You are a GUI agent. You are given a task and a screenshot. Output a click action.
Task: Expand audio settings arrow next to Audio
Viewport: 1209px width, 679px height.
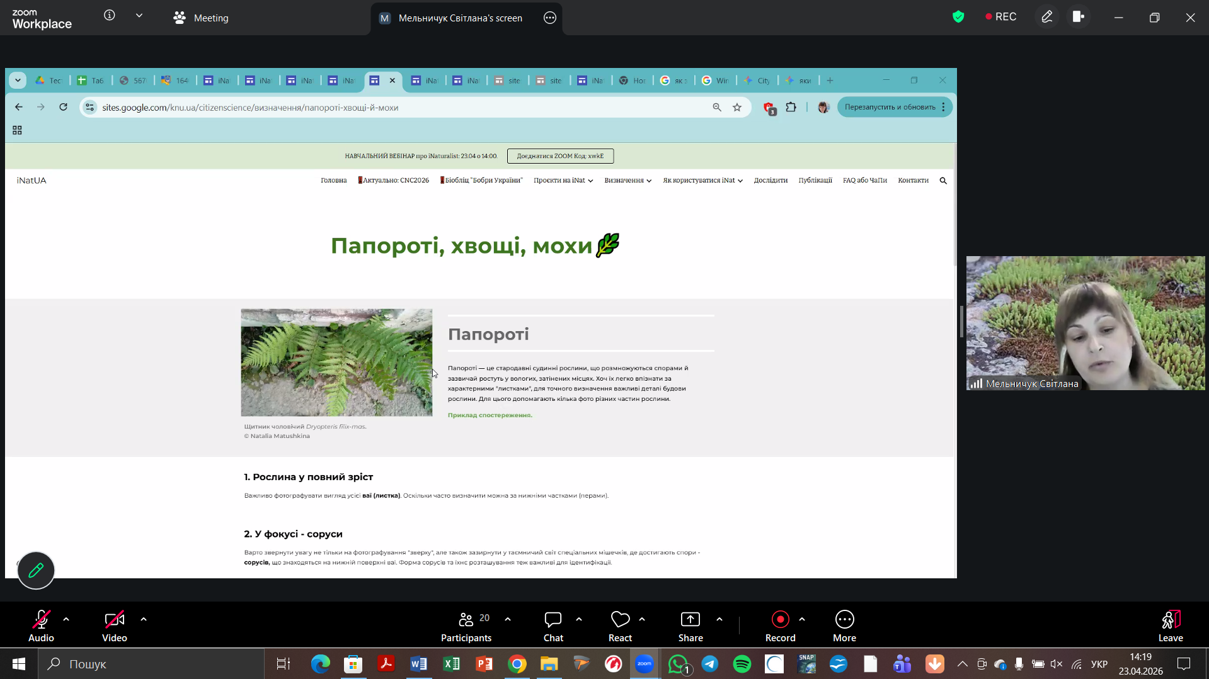click(66, 619)
